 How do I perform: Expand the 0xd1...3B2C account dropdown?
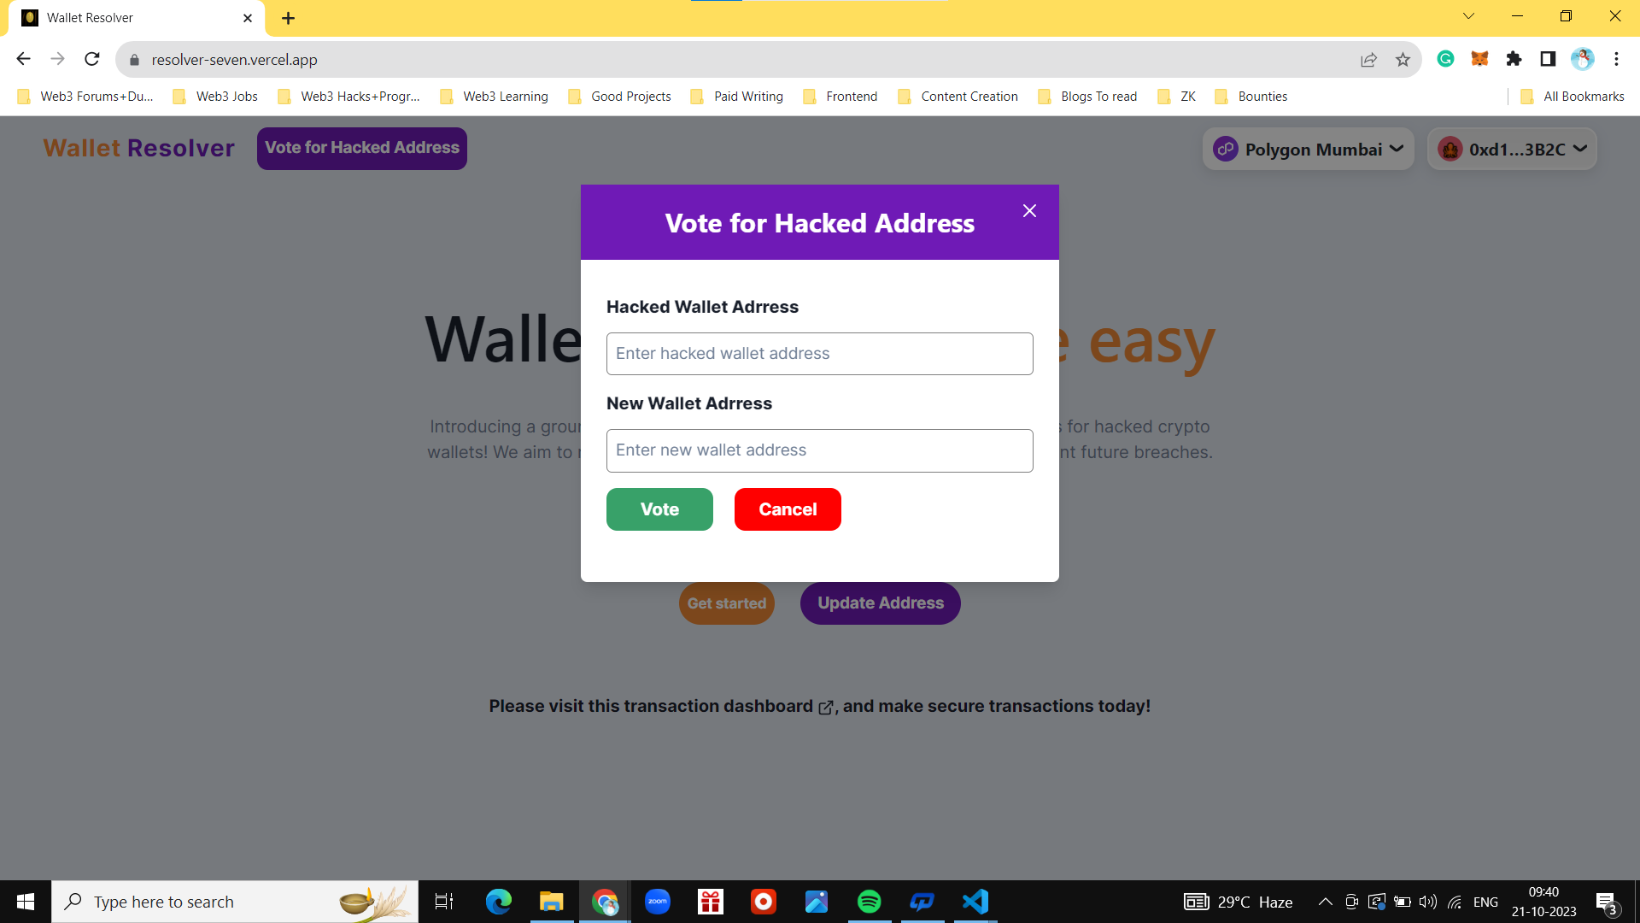pyautogui.click(x=1512, y=149)
